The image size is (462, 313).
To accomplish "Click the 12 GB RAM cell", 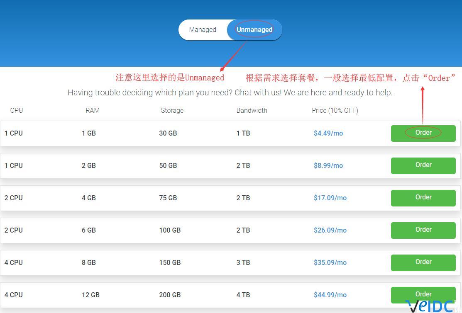I will 90,295.
